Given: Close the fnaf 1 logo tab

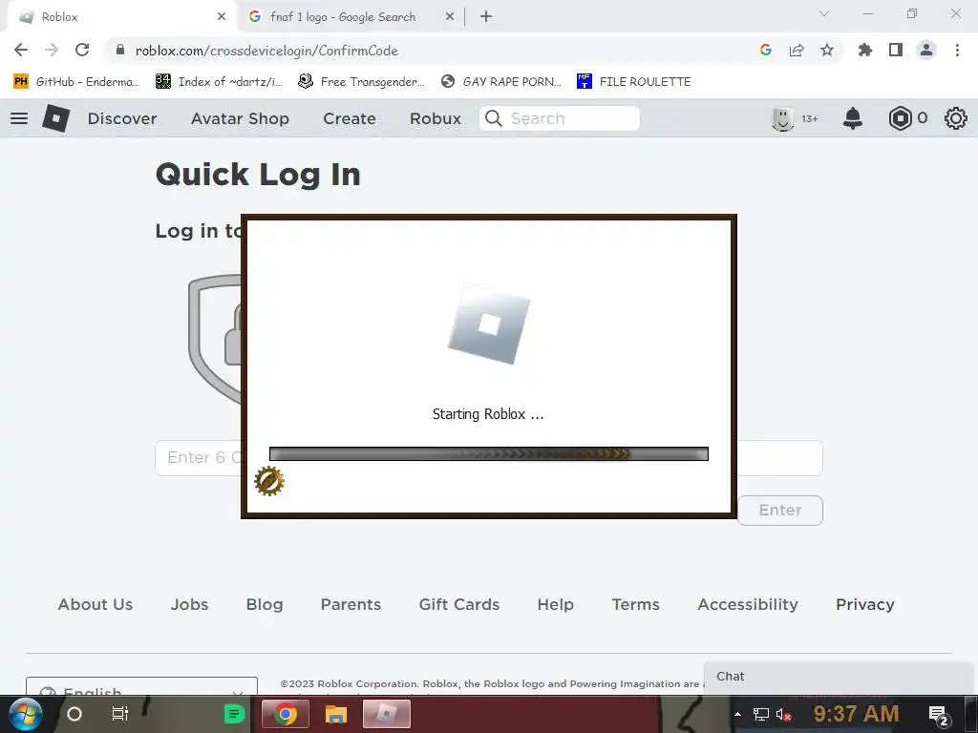Looking at the screenshot, I should tap(450, 17).
